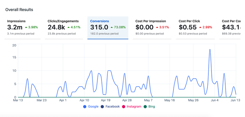Click the 315.0 conversions value
This screenshot has width=245, height=117.
pyautogui.click(x=99, y=27)
